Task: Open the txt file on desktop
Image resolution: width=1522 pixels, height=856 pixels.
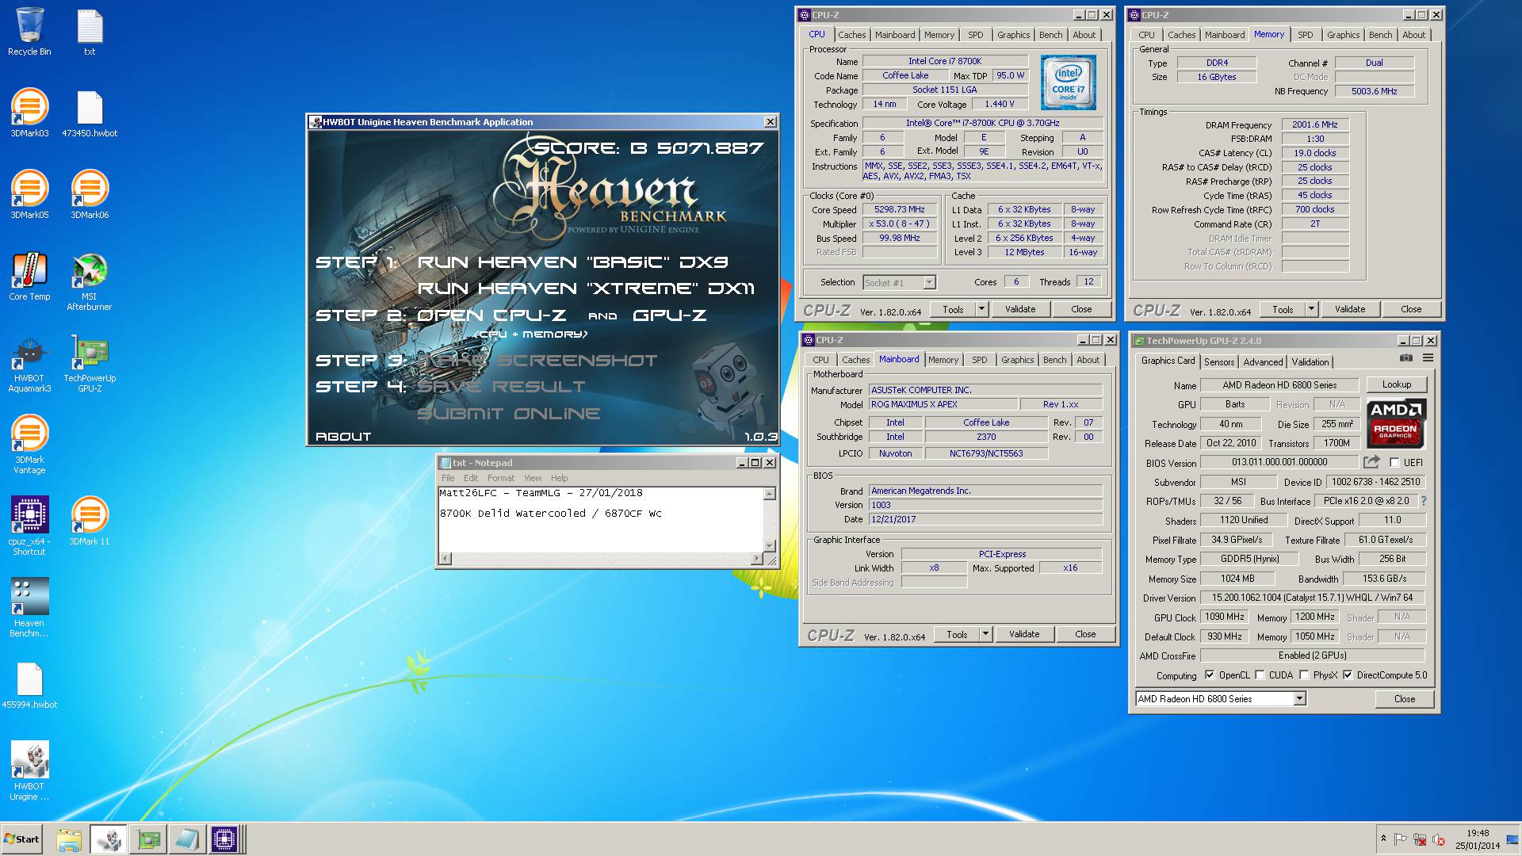Action: click(x=90, y=32)
